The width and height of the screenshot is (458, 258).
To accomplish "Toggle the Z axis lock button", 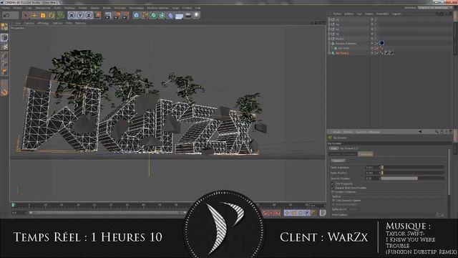I will [x=89, y=15].
